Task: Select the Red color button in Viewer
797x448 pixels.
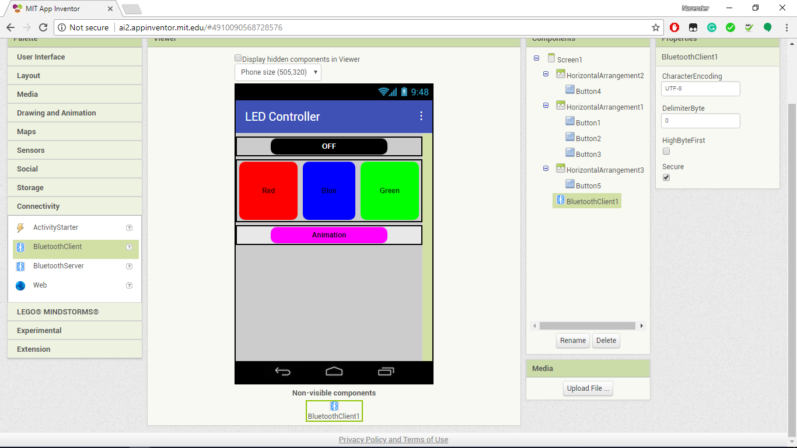Action: pyautogui.click(x=268, y=191)
